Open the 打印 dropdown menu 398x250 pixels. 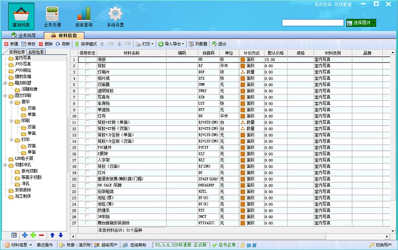tap(145, 44)
